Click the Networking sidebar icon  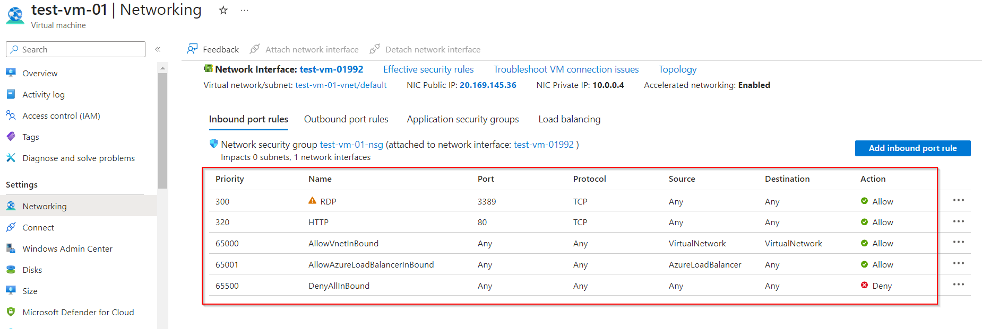11,206
